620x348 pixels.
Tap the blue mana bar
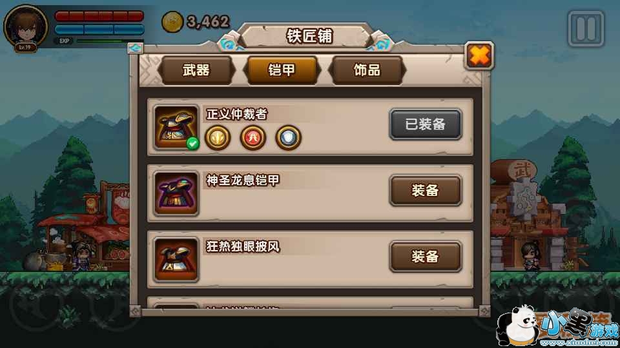click(x=99, y=30)
